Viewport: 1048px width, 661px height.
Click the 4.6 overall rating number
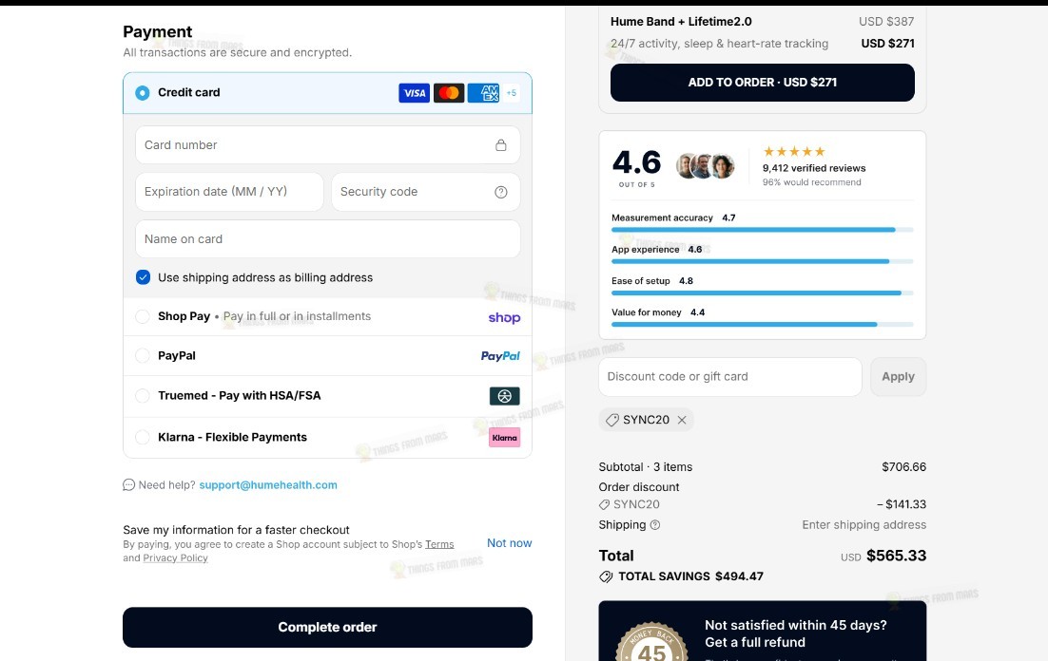pyautogui.click(x=636, y=162)
